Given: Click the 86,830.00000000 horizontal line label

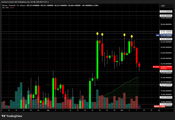Looking at the screenshot, I should coord(166,39).
